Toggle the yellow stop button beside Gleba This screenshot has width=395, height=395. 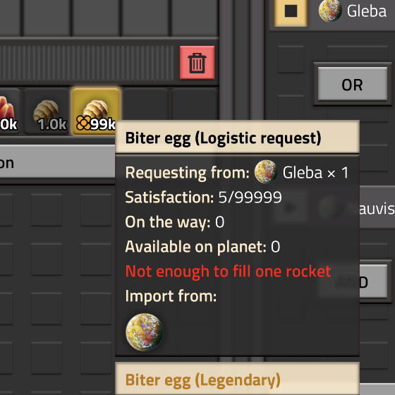[291, 12]
